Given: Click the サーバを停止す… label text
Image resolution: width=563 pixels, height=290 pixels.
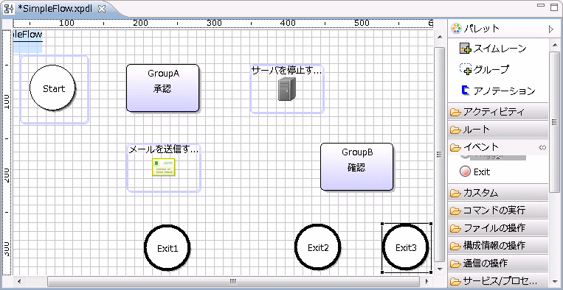Looking at the screenshot, I should point(286,70).
